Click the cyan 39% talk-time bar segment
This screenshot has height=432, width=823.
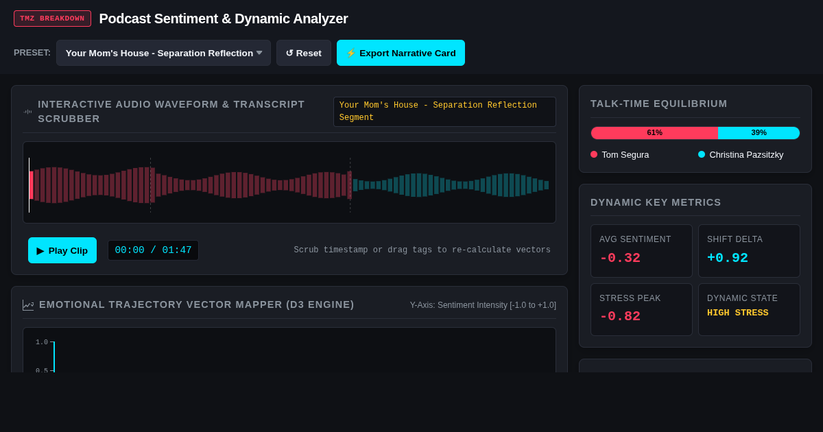coord(759,133)
